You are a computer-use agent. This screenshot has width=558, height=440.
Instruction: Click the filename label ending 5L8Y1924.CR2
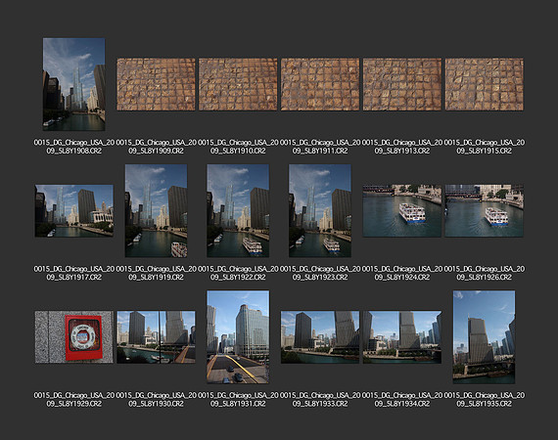point(402,273)
